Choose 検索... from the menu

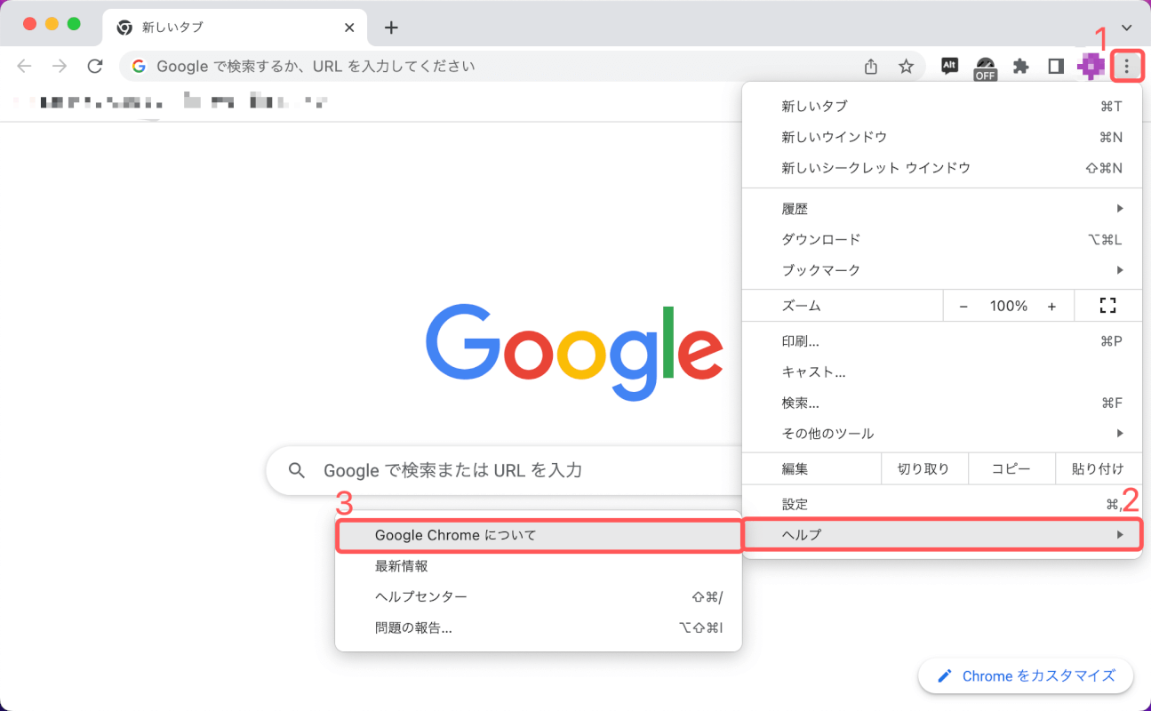(942, 403)
